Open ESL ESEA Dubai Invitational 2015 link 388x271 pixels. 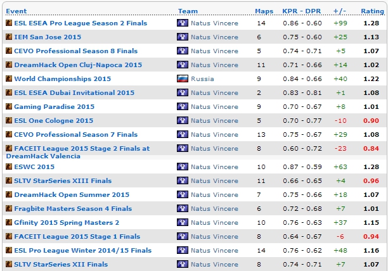coord(74,92)
